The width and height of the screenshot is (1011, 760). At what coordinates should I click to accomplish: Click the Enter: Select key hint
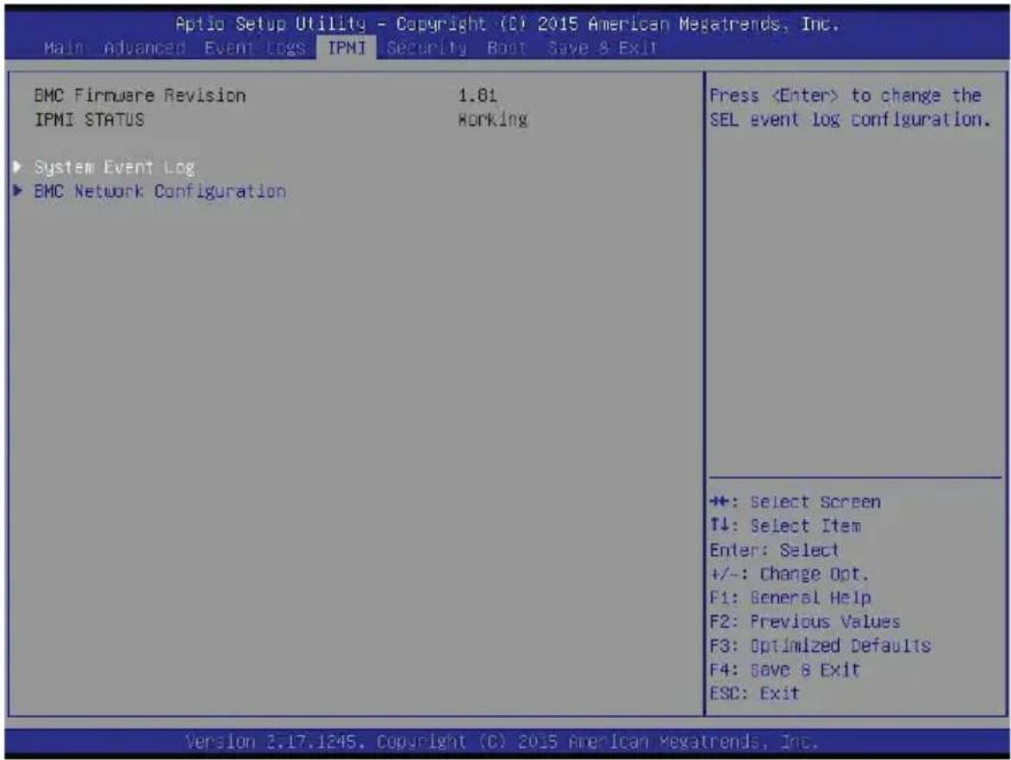pyautogui.click(x=774, y=550)
